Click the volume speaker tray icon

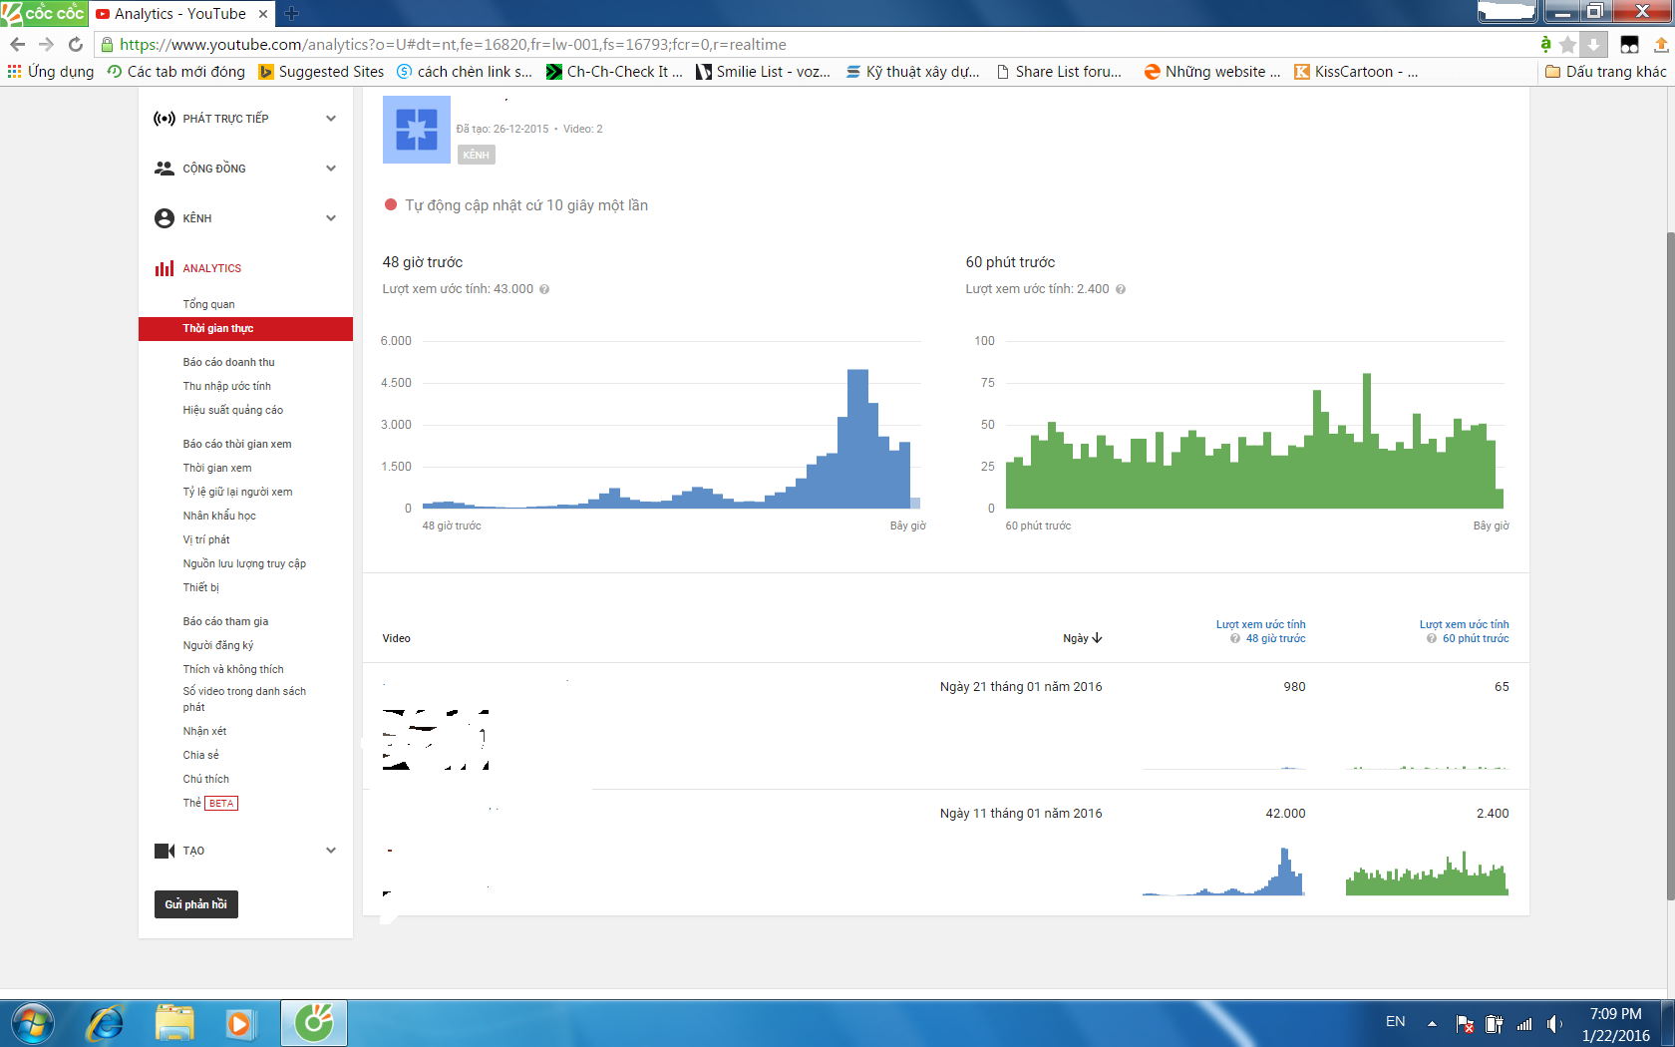1554,1023
